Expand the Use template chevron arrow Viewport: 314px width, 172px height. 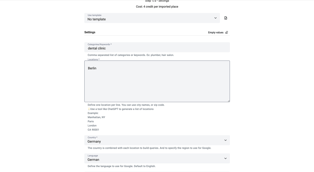click(x=216, y=18)
